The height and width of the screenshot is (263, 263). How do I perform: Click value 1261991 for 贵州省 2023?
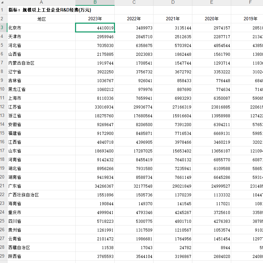pyautogui.click(x=95, y=230)
